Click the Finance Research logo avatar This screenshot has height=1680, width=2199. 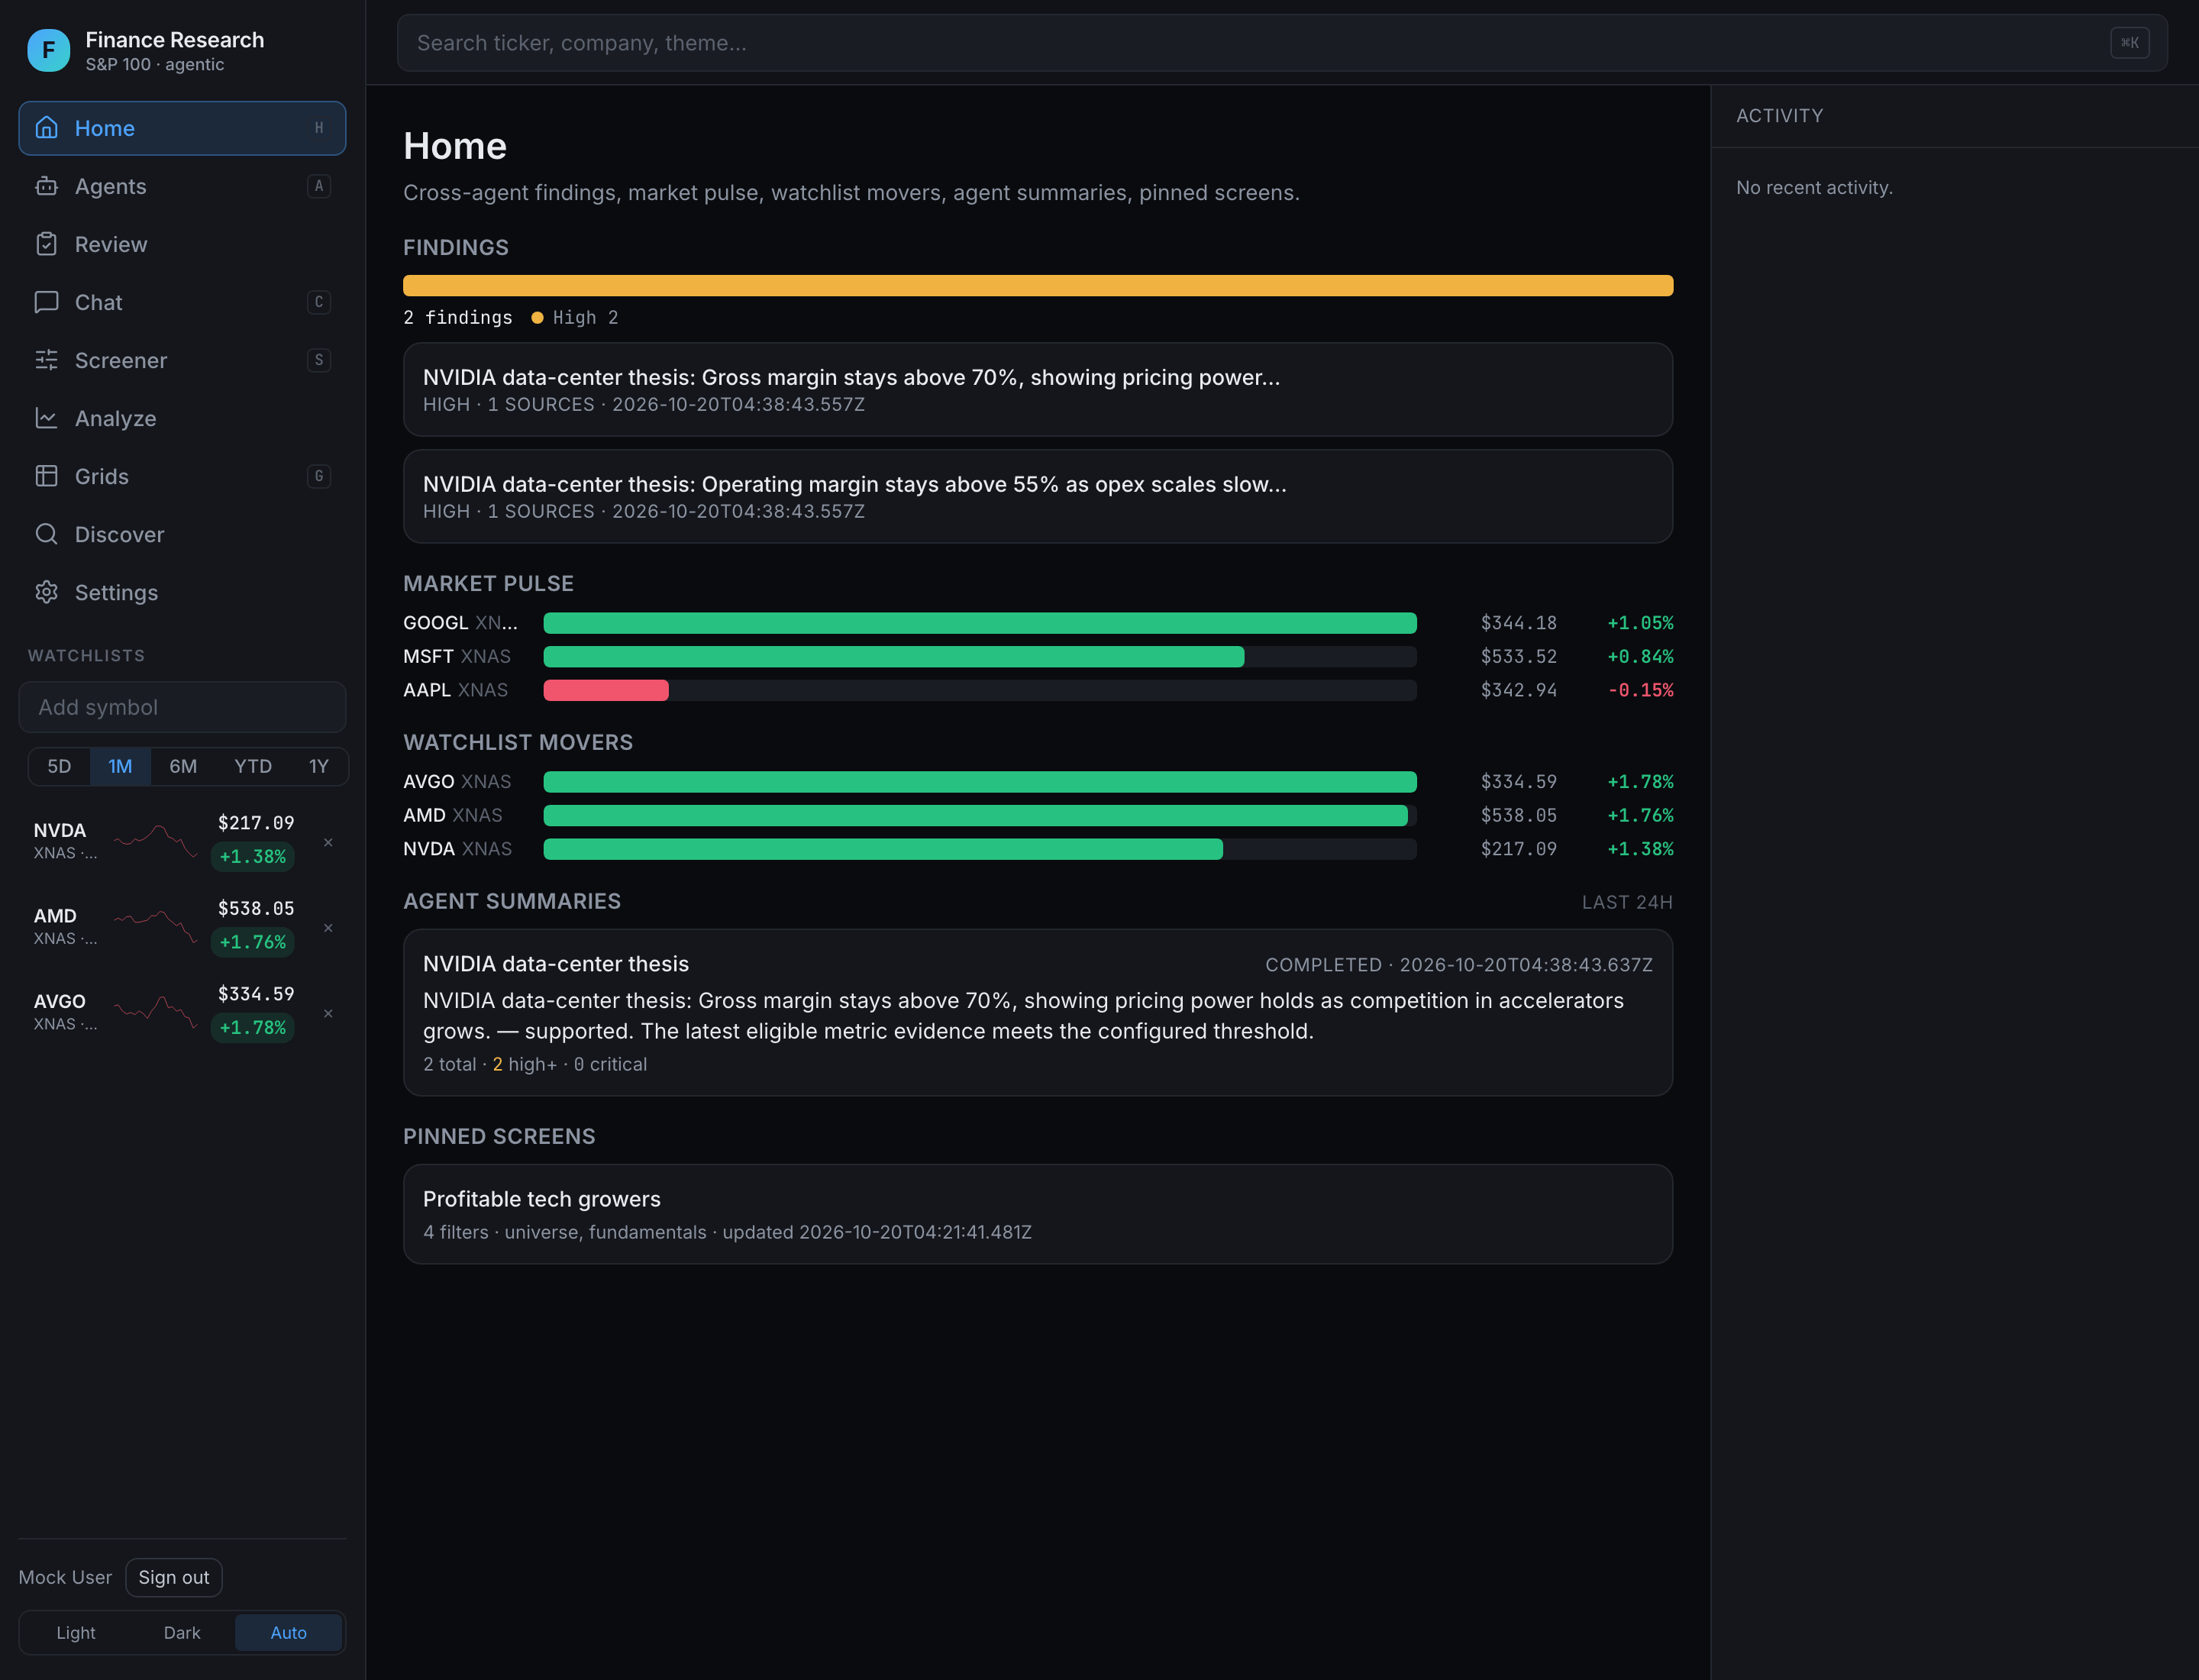tap(48, 50)
